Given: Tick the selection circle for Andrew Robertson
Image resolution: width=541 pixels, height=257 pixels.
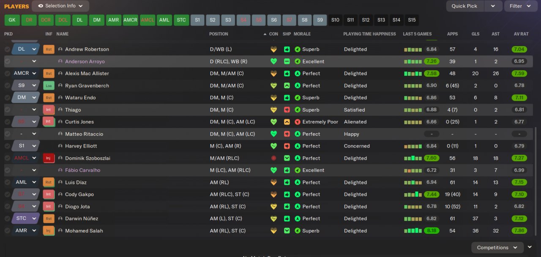Looking at the screenshot, I should click(x=7, y=49).
